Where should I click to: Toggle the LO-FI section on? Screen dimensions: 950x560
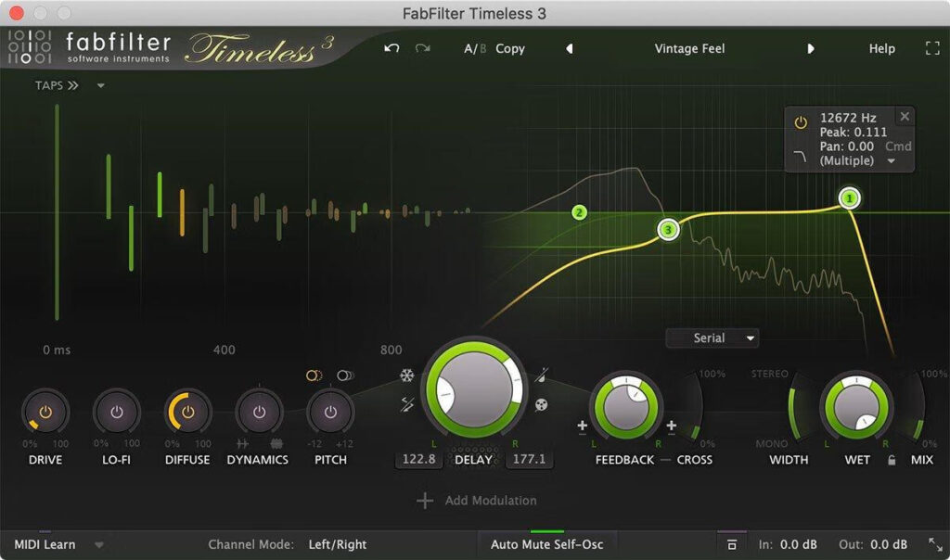pyautogui.click(x=116, y=414)
